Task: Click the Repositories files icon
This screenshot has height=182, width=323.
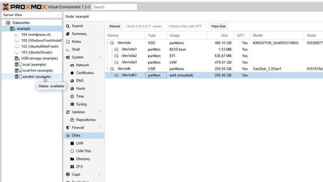Action: coord(72,120)
